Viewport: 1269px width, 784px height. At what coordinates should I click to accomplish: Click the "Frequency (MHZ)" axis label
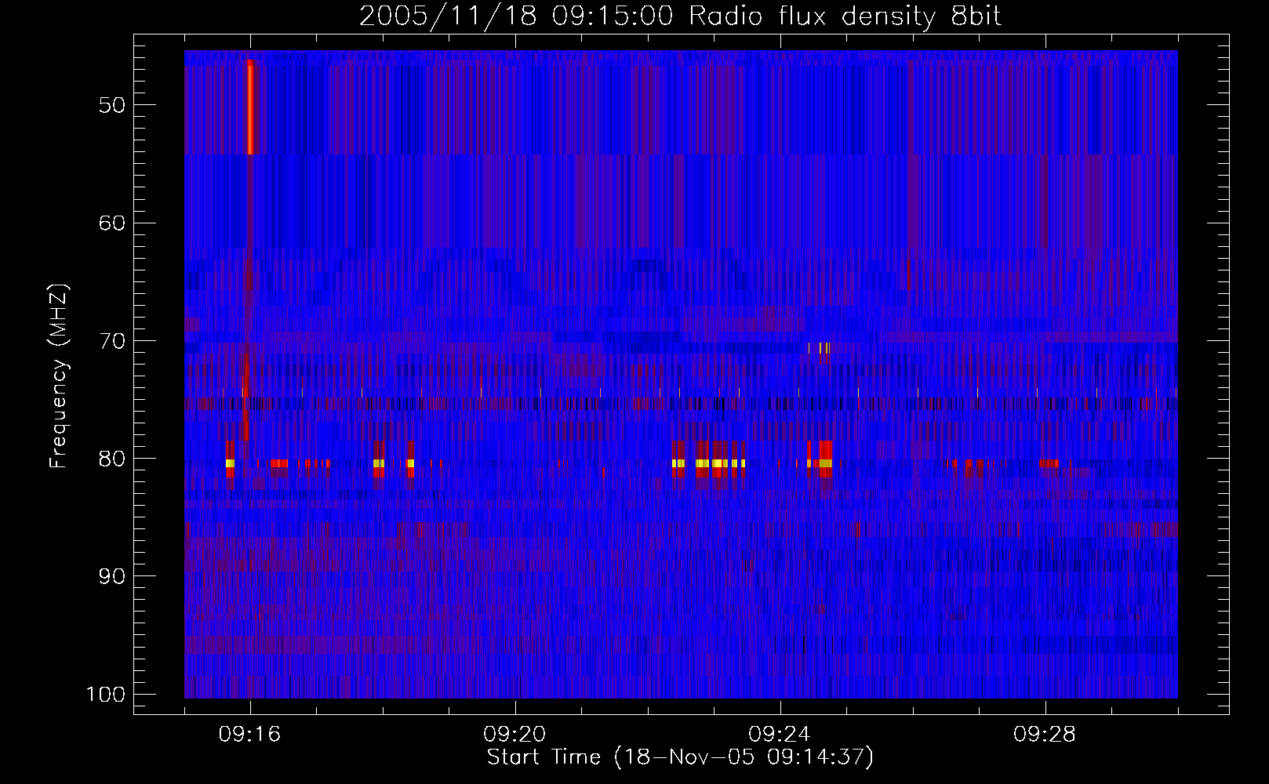59,376
